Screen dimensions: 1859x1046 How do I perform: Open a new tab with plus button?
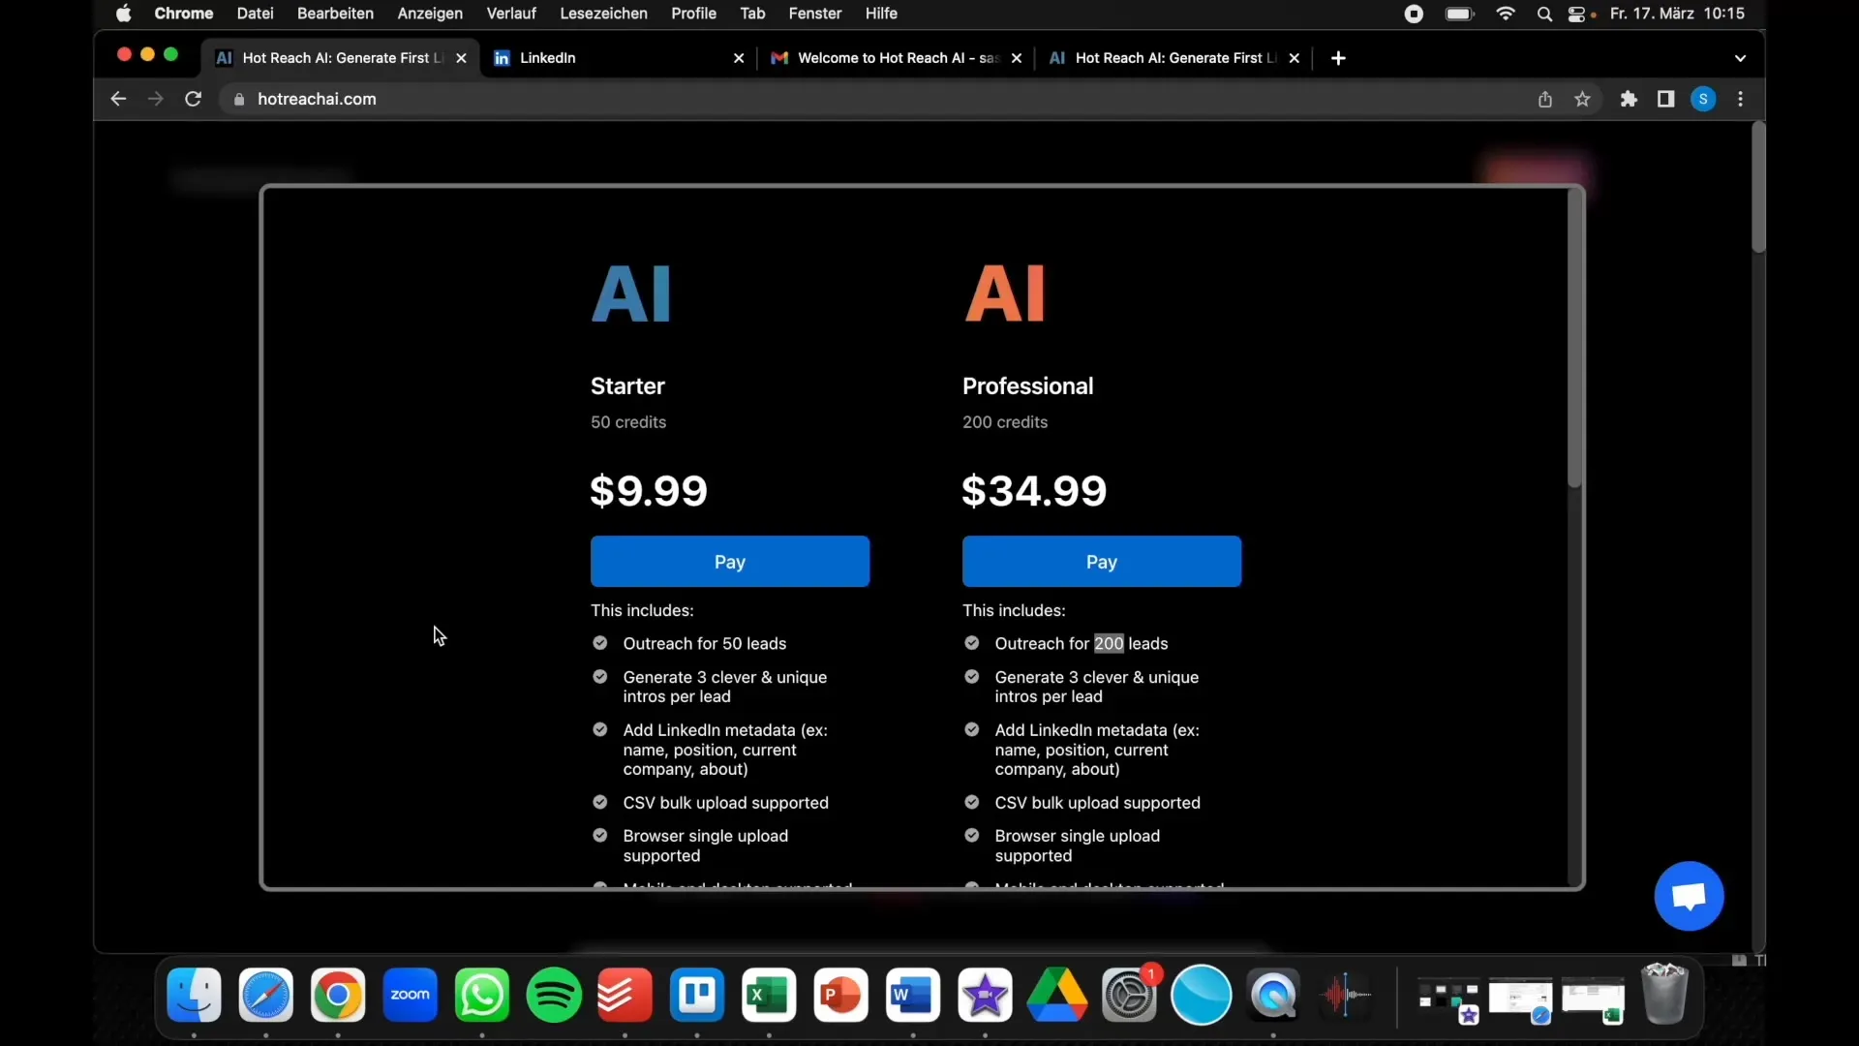point(1338,58)
